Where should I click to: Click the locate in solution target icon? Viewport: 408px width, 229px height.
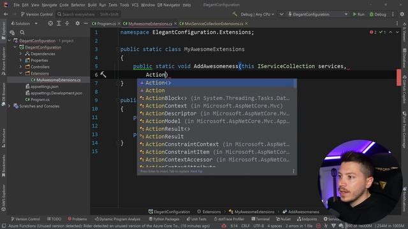coord(50,24)
